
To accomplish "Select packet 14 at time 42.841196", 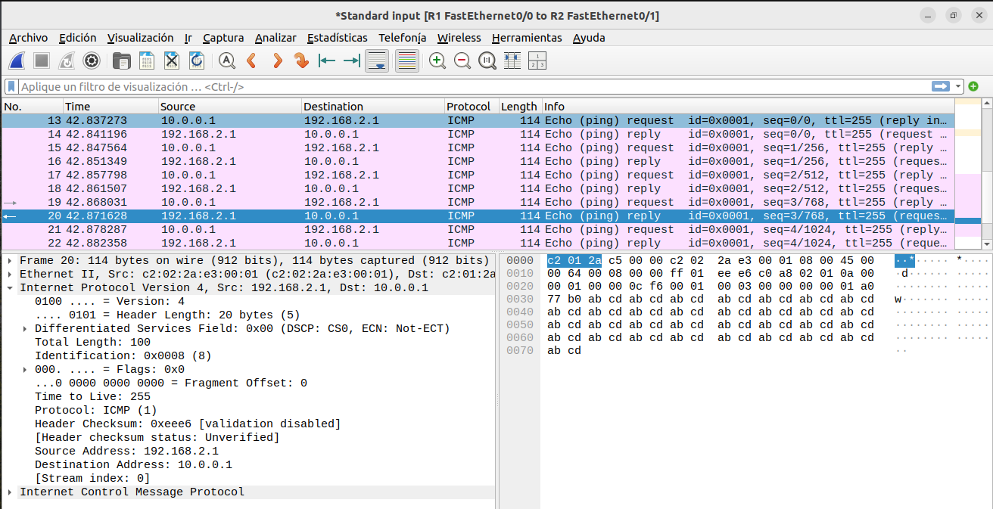I will (478, 135).
